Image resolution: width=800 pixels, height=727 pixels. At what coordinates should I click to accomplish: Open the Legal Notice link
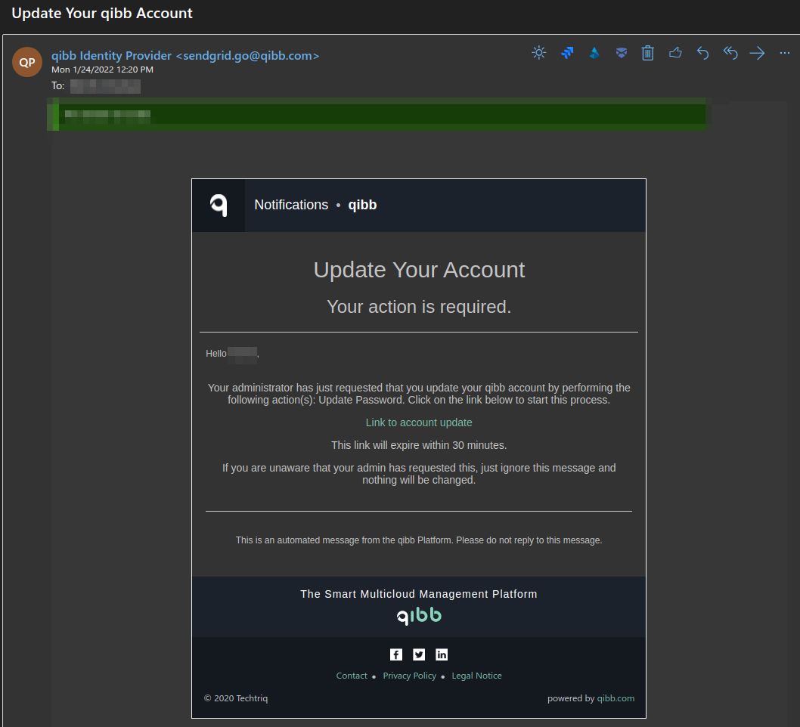coord(476,676)
